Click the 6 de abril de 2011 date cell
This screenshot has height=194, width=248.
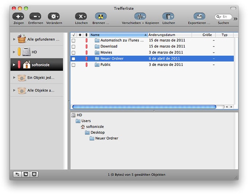coord(164,59)
